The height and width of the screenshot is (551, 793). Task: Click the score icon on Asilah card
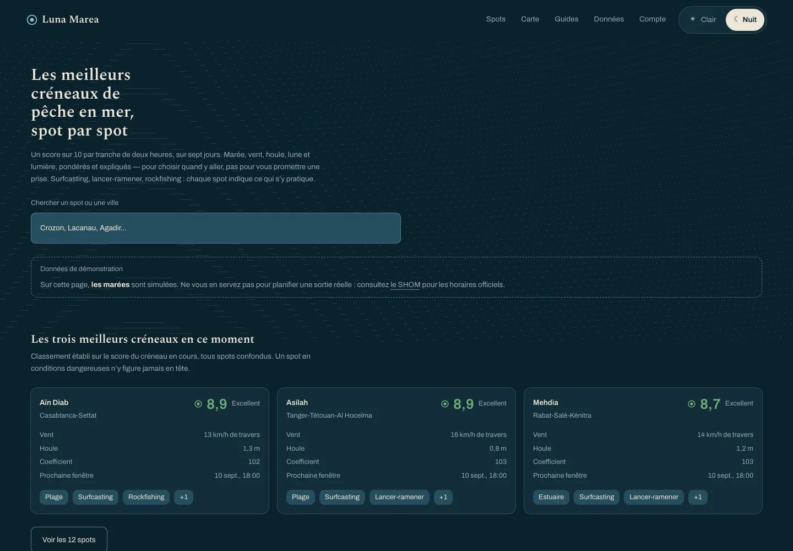(445, 404)
